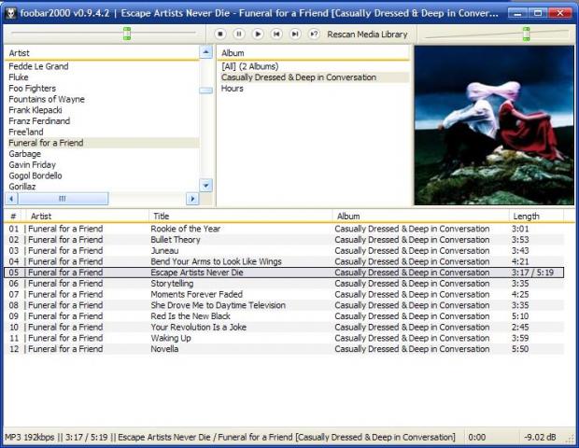Screen dimensions: 579x448
Task: Select track Waking Up
Action: [284, 338]
